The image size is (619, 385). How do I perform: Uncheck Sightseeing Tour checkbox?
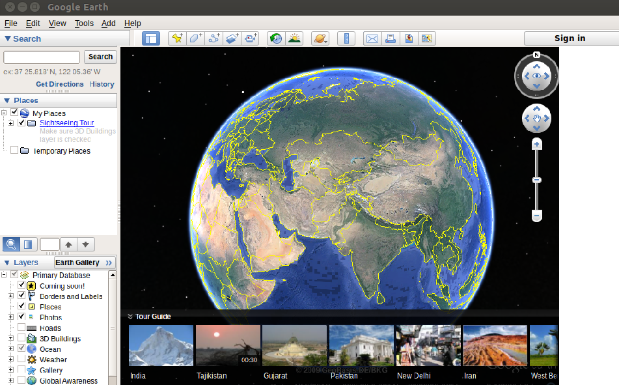coord(21,122)
